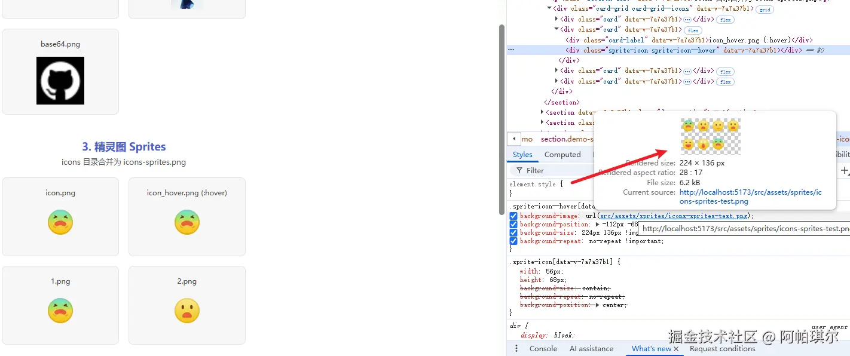Click the surprised emoji in 2.png card
Viewport: 850px width, 356px height.
187,311
